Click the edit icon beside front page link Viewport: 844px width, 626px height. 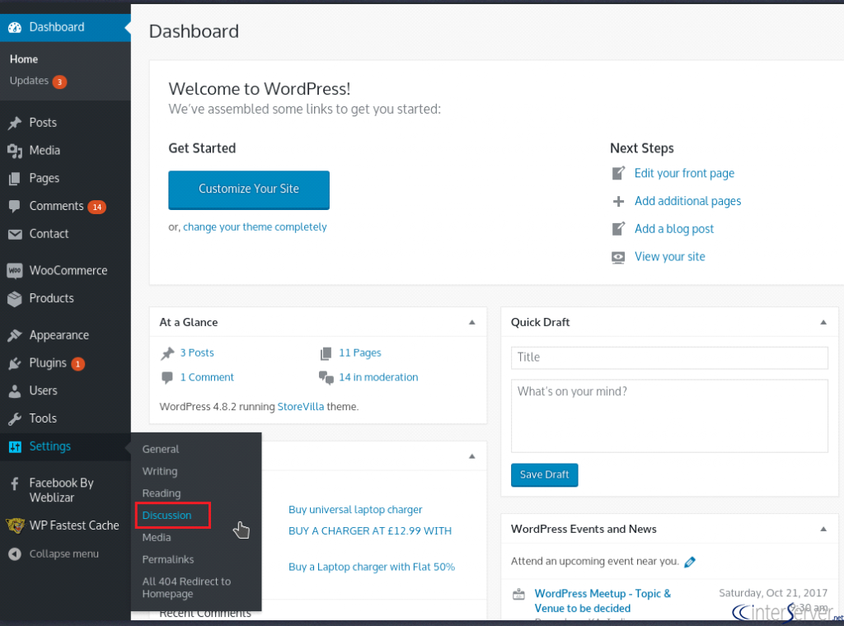coord(618,173)
